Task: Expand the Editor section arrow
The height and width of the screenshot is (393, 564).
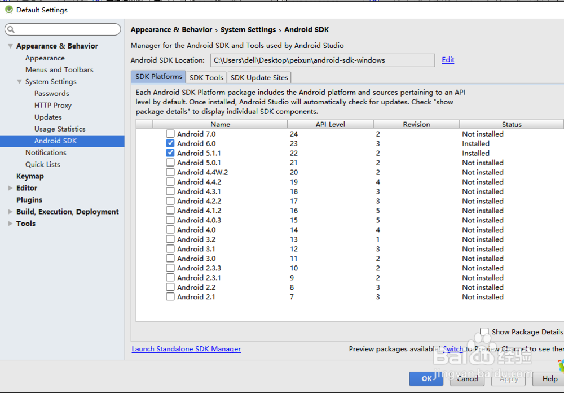Action: pyautogui.click(x=10, y=188)
